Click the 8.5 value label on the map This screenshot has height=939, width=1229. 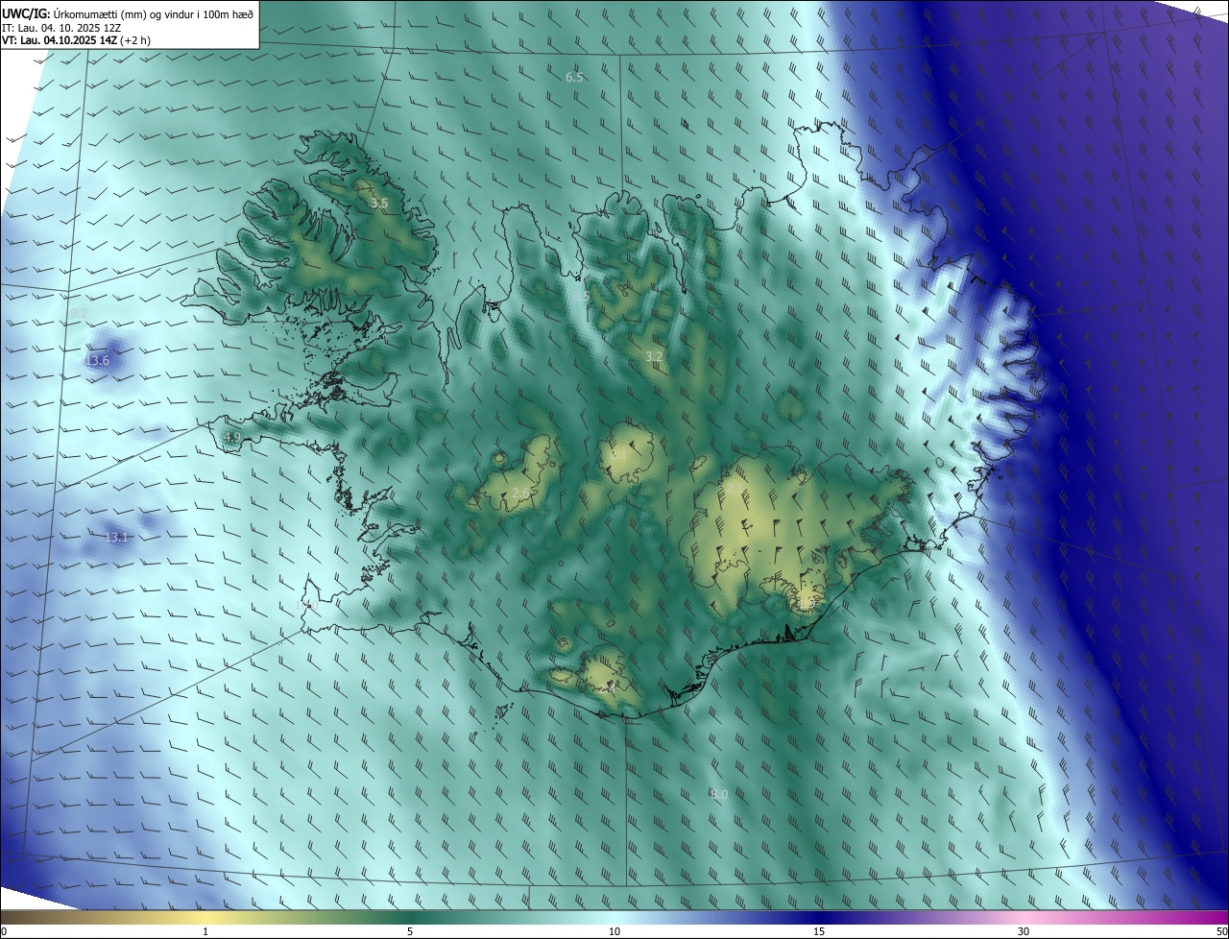[581, 297]
